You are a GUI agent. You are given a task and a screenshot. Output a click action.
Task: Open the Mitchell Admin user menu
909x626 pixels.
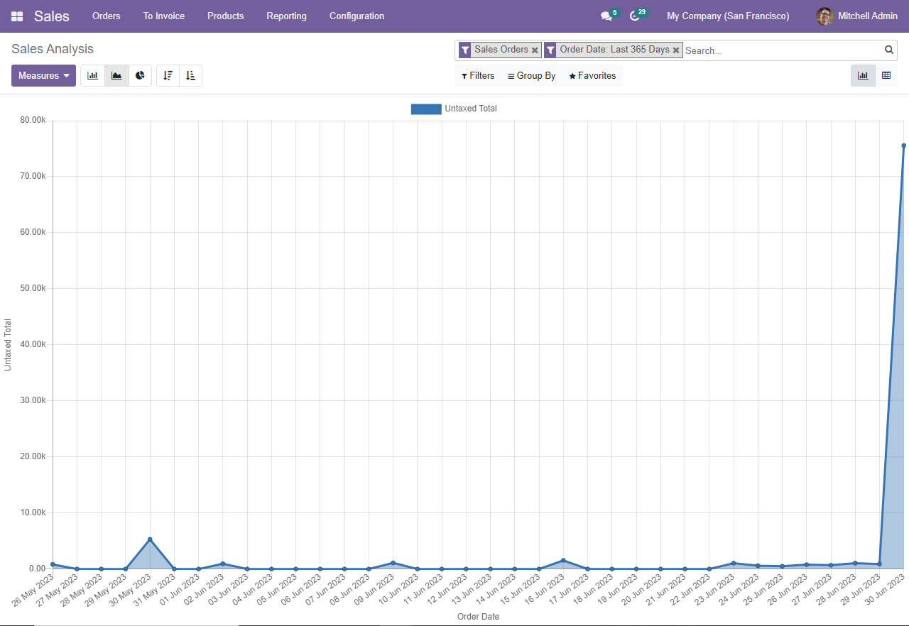tap(857, 16)
